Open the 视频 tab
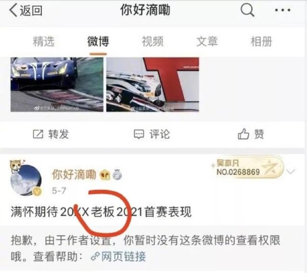The height and width of the screenshot is (273, 307). pos(153,41)
